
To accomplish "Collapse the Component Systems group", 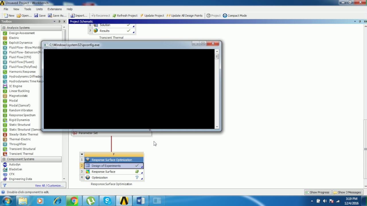I will pyautogui.click(x=4, y=159).
